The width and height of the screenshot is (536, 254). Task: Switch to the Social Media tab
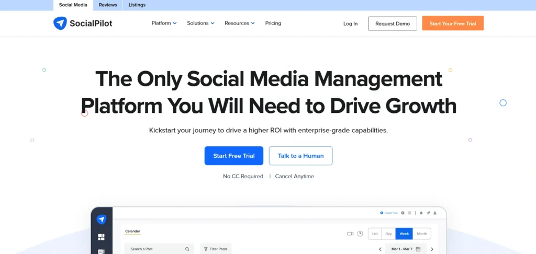[73, 5]
